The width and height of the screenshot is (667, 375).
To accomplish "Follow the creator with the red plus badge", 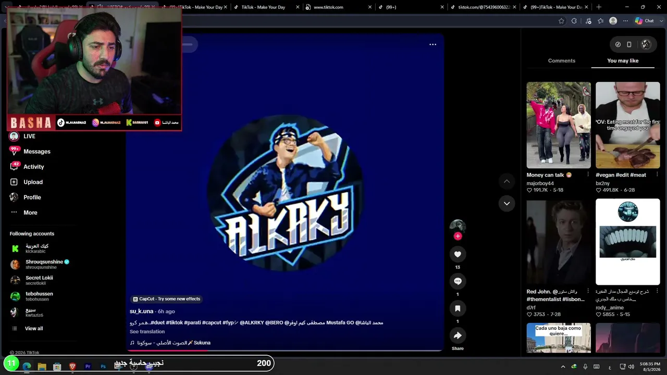I will pos(458,236).
